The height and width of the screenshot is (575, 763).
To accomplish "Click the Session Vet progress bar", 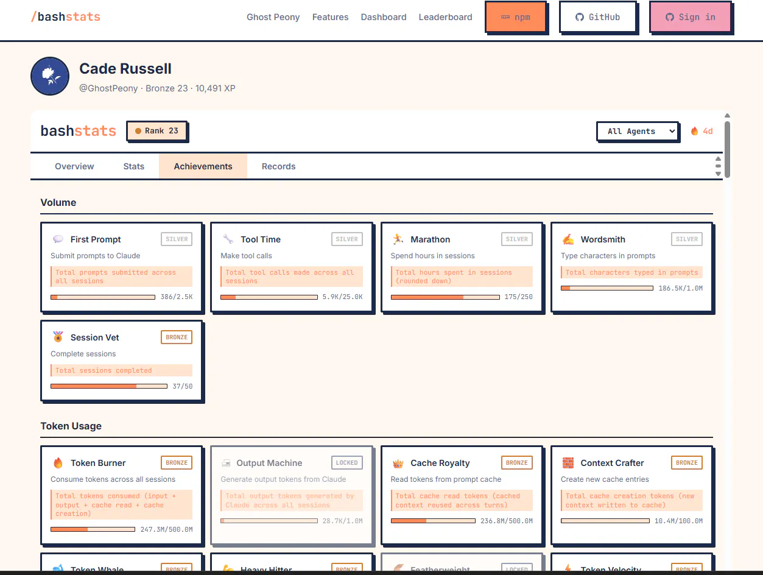I will [109, 386].
